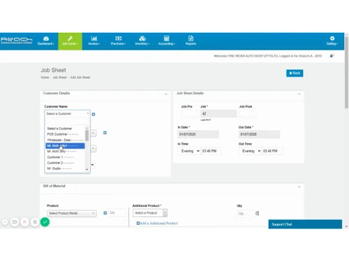Image resolution: width=349 pixels, height=262 pixels.
Task: Collapse the Customer Details panel
Action: [x=166, y=94]
